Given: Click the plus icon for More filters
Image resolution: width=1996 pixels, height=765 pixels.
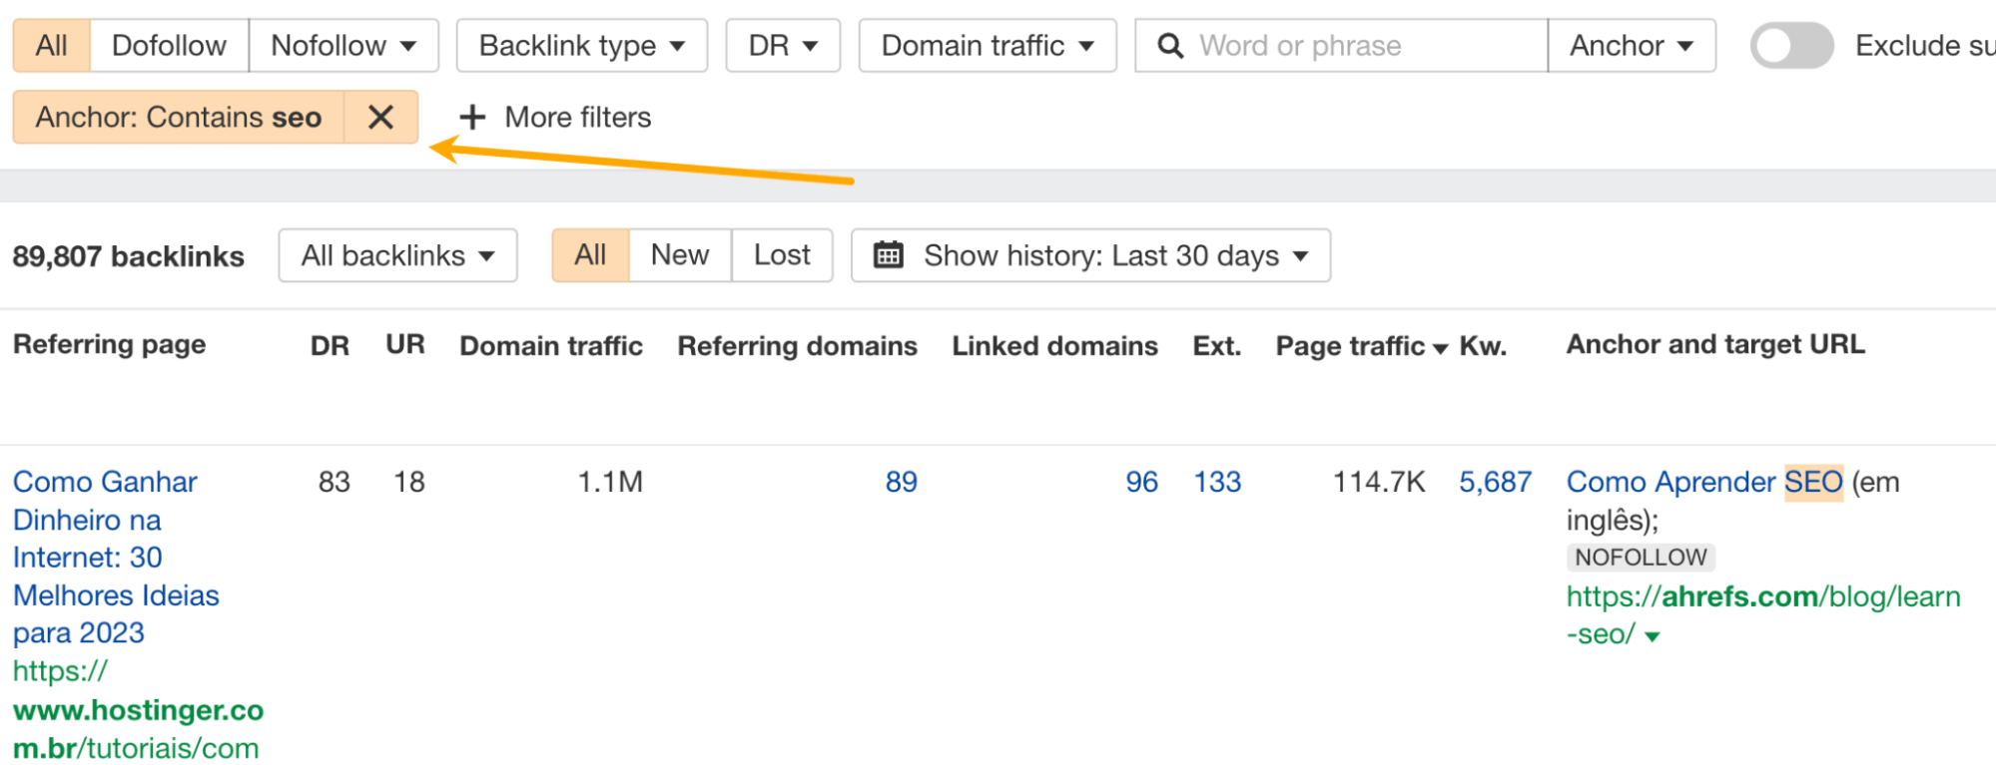Looking at the screenshot, I should click(472, 118).
